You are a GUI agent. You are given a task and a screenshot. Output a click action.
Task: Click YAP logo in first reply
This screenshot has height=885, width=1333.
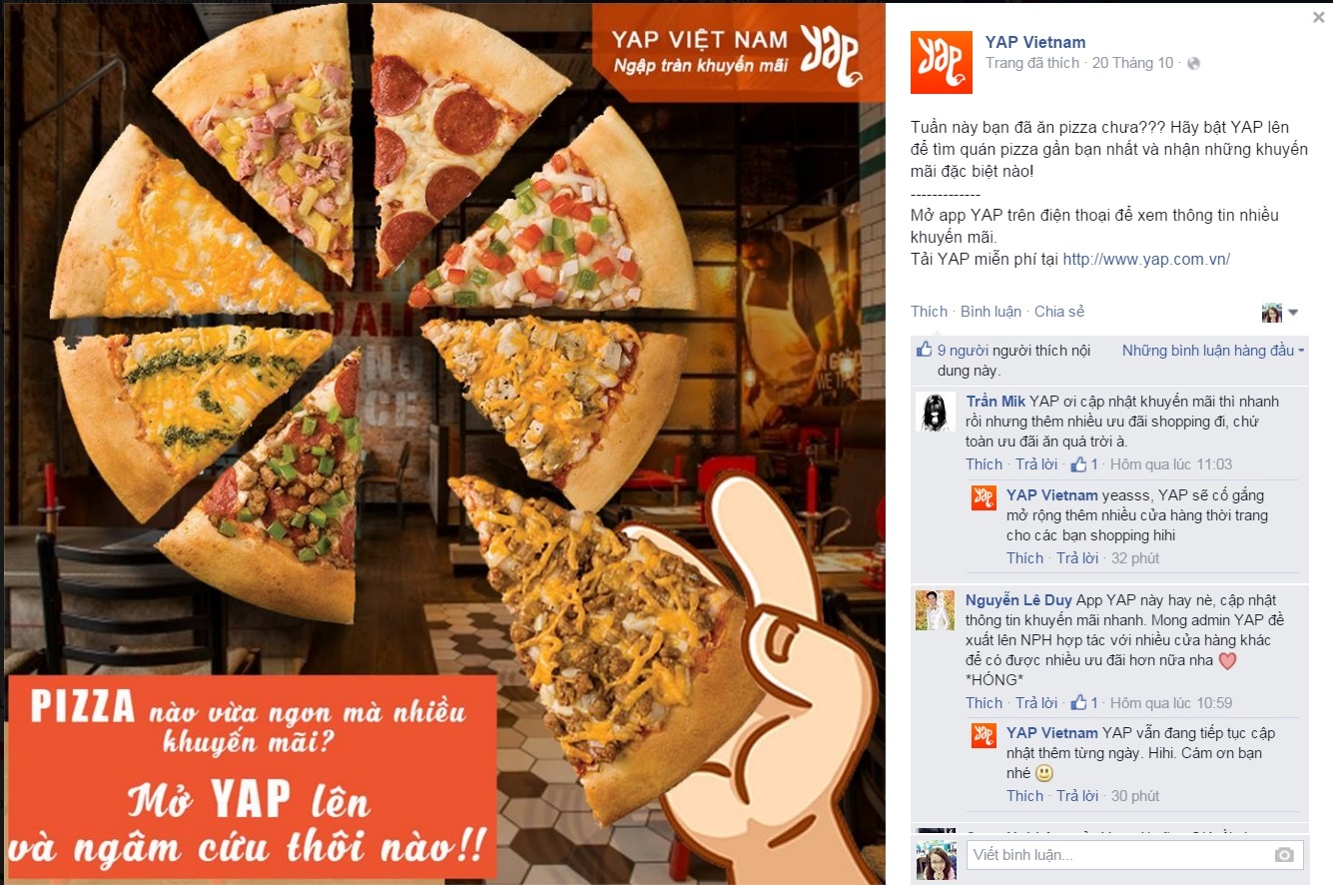985,497
